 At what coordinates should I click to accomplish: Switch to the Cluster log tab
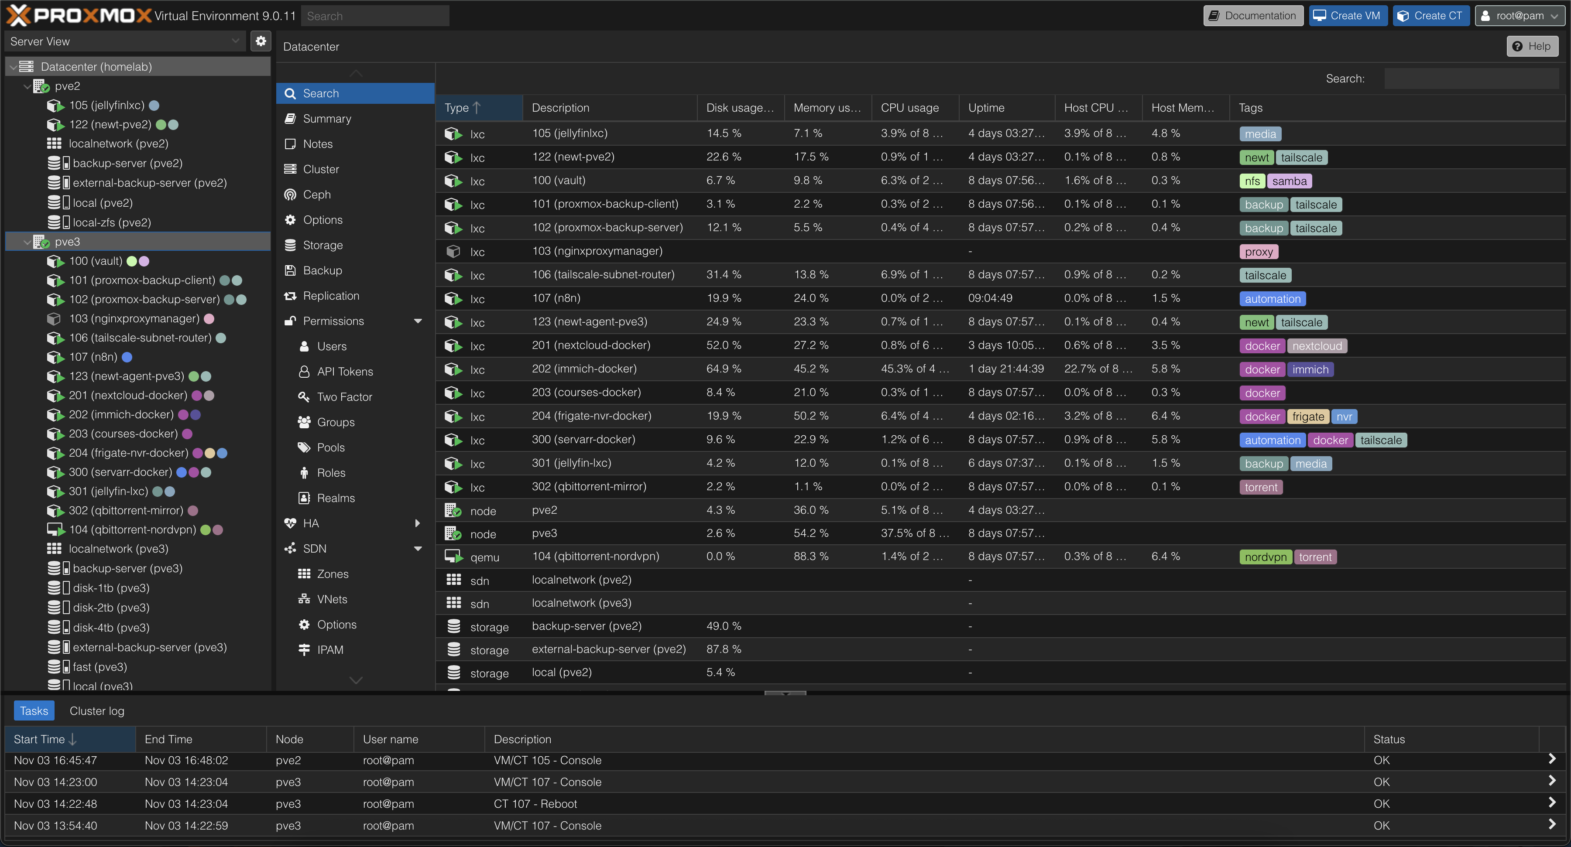click(x=96, y=710)
